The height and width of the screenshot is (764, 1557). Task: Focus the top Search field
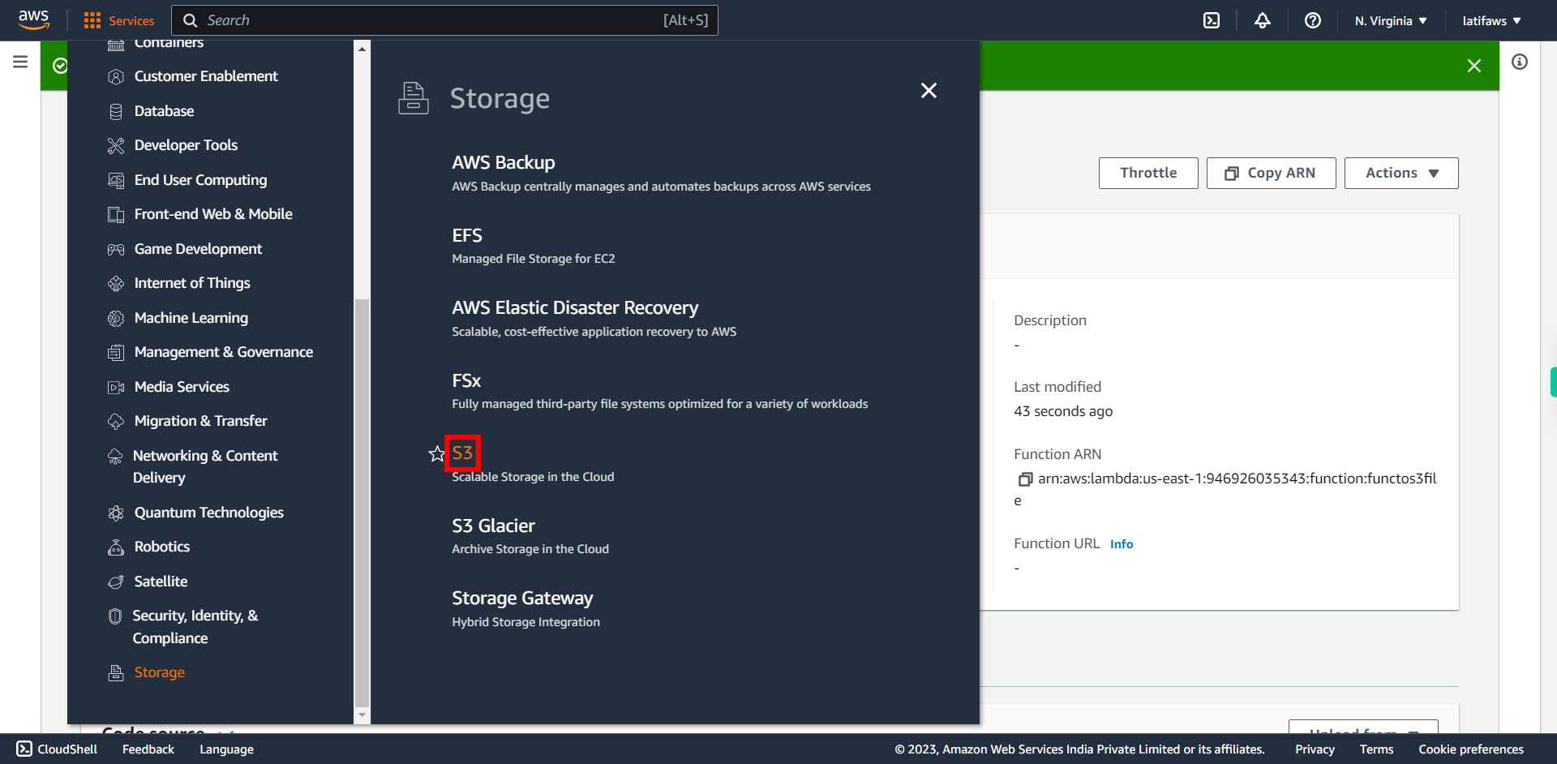coord(444,20)
